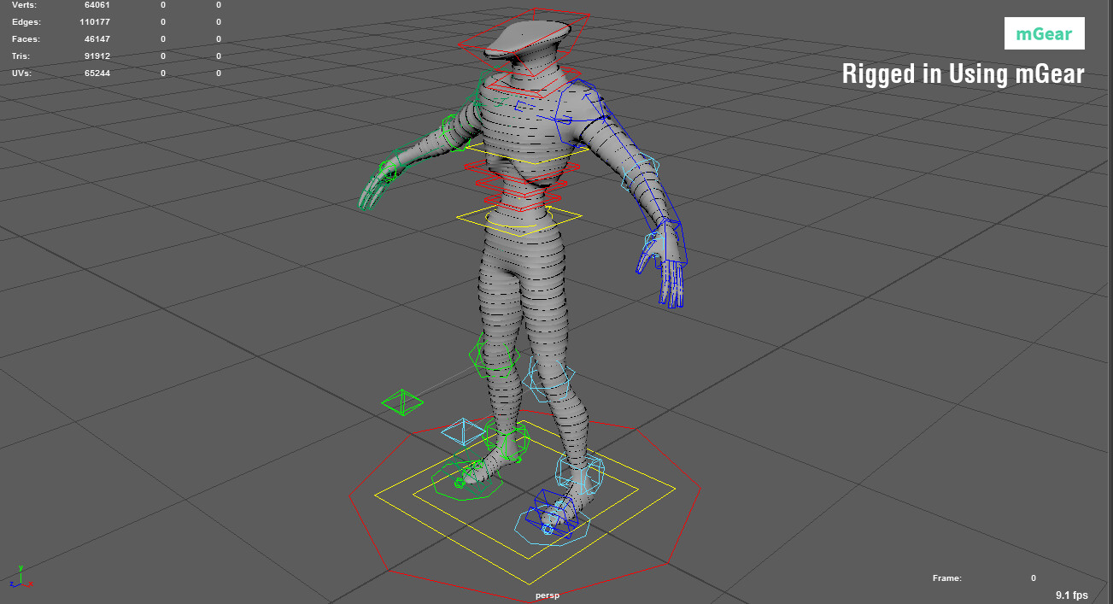
Task: Select the green ankle control
Action: point(507,440)
